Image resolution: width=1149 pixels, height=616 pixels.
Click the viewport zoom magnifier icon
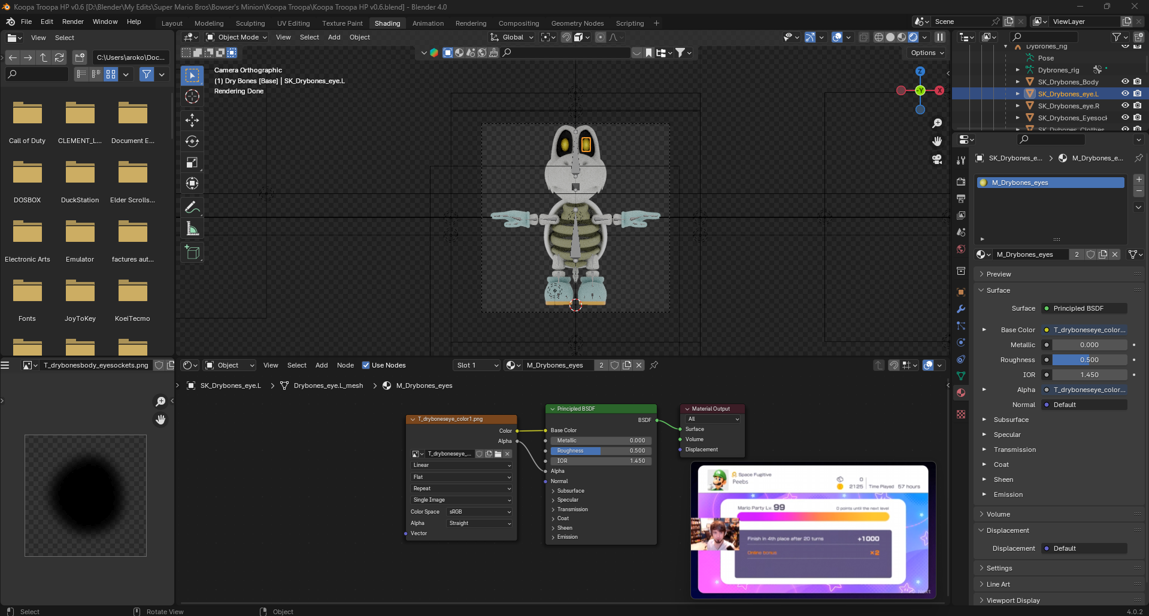tap(937, 123)
